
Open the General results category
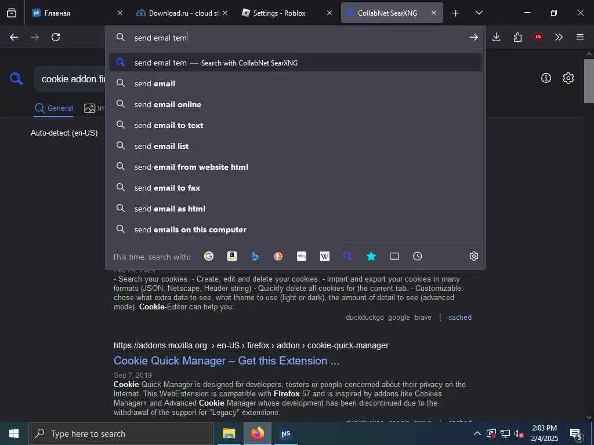coord(53,108)
